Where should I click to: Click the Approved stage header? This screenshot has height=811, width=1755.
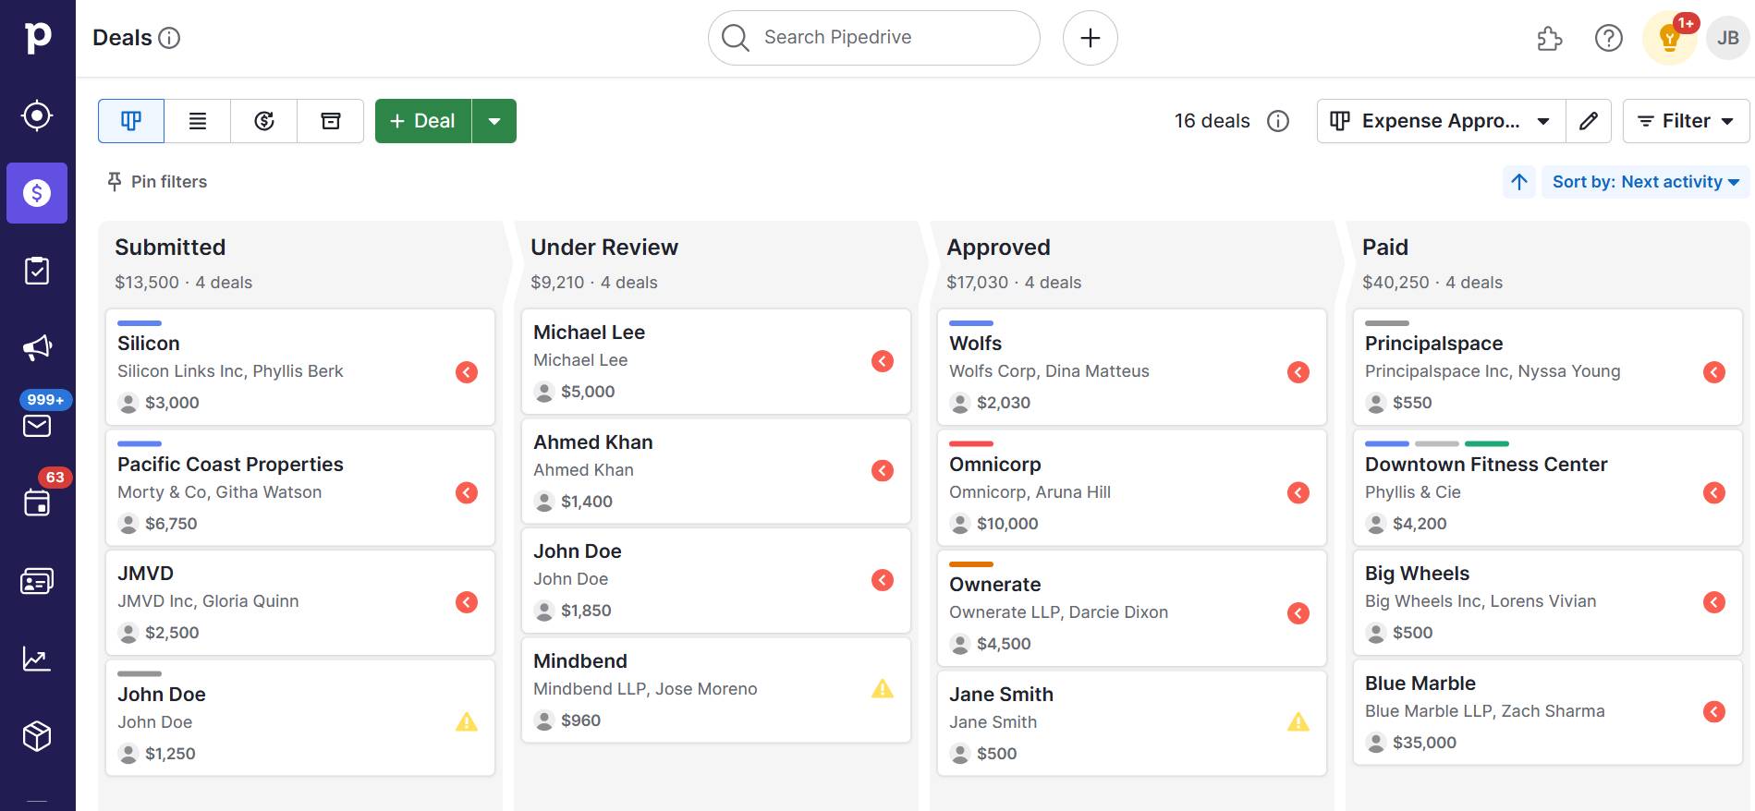pos(998,248)
